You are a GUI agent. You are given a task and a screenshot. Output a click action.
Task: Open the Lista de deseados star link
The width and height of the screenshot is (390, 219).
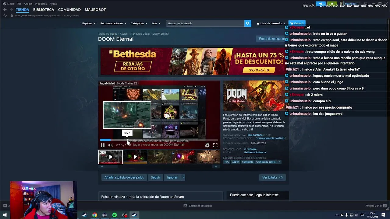271,23
